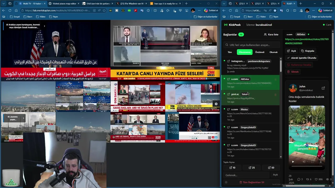Open a new tab in the left browser
This screenshot has width=335, height=188.
pyautogui.click(x=186, y=4)
